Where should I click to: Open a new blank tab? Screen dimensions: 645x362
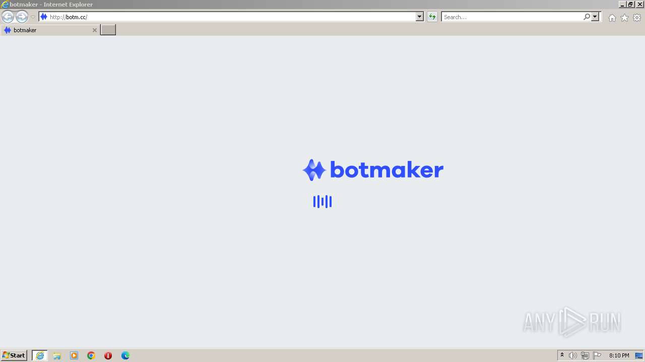click(108, 30)
